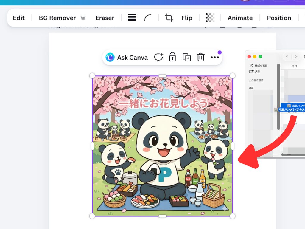Open the Position panel
Screen dimensions: 305x229
coord(279,18)
